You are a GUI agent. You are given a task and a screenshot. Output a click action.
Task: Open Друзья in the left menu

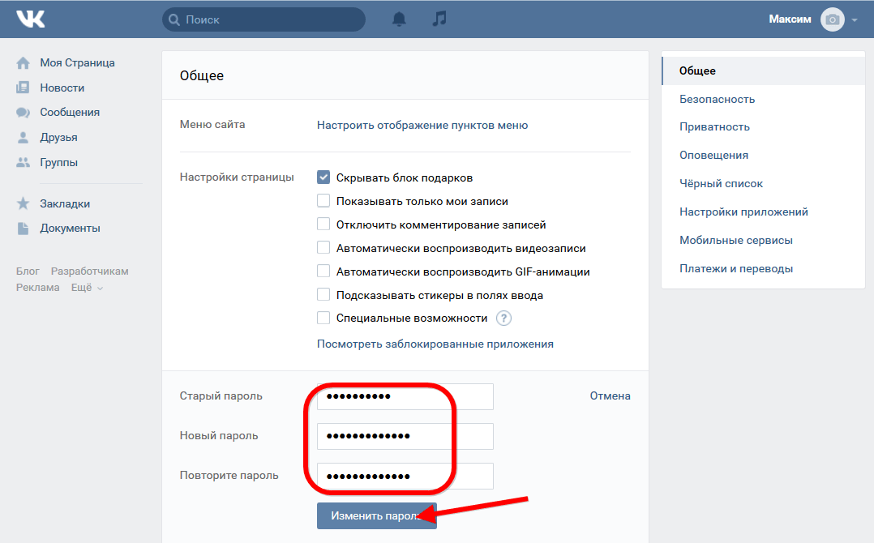(x=58, y=138)
